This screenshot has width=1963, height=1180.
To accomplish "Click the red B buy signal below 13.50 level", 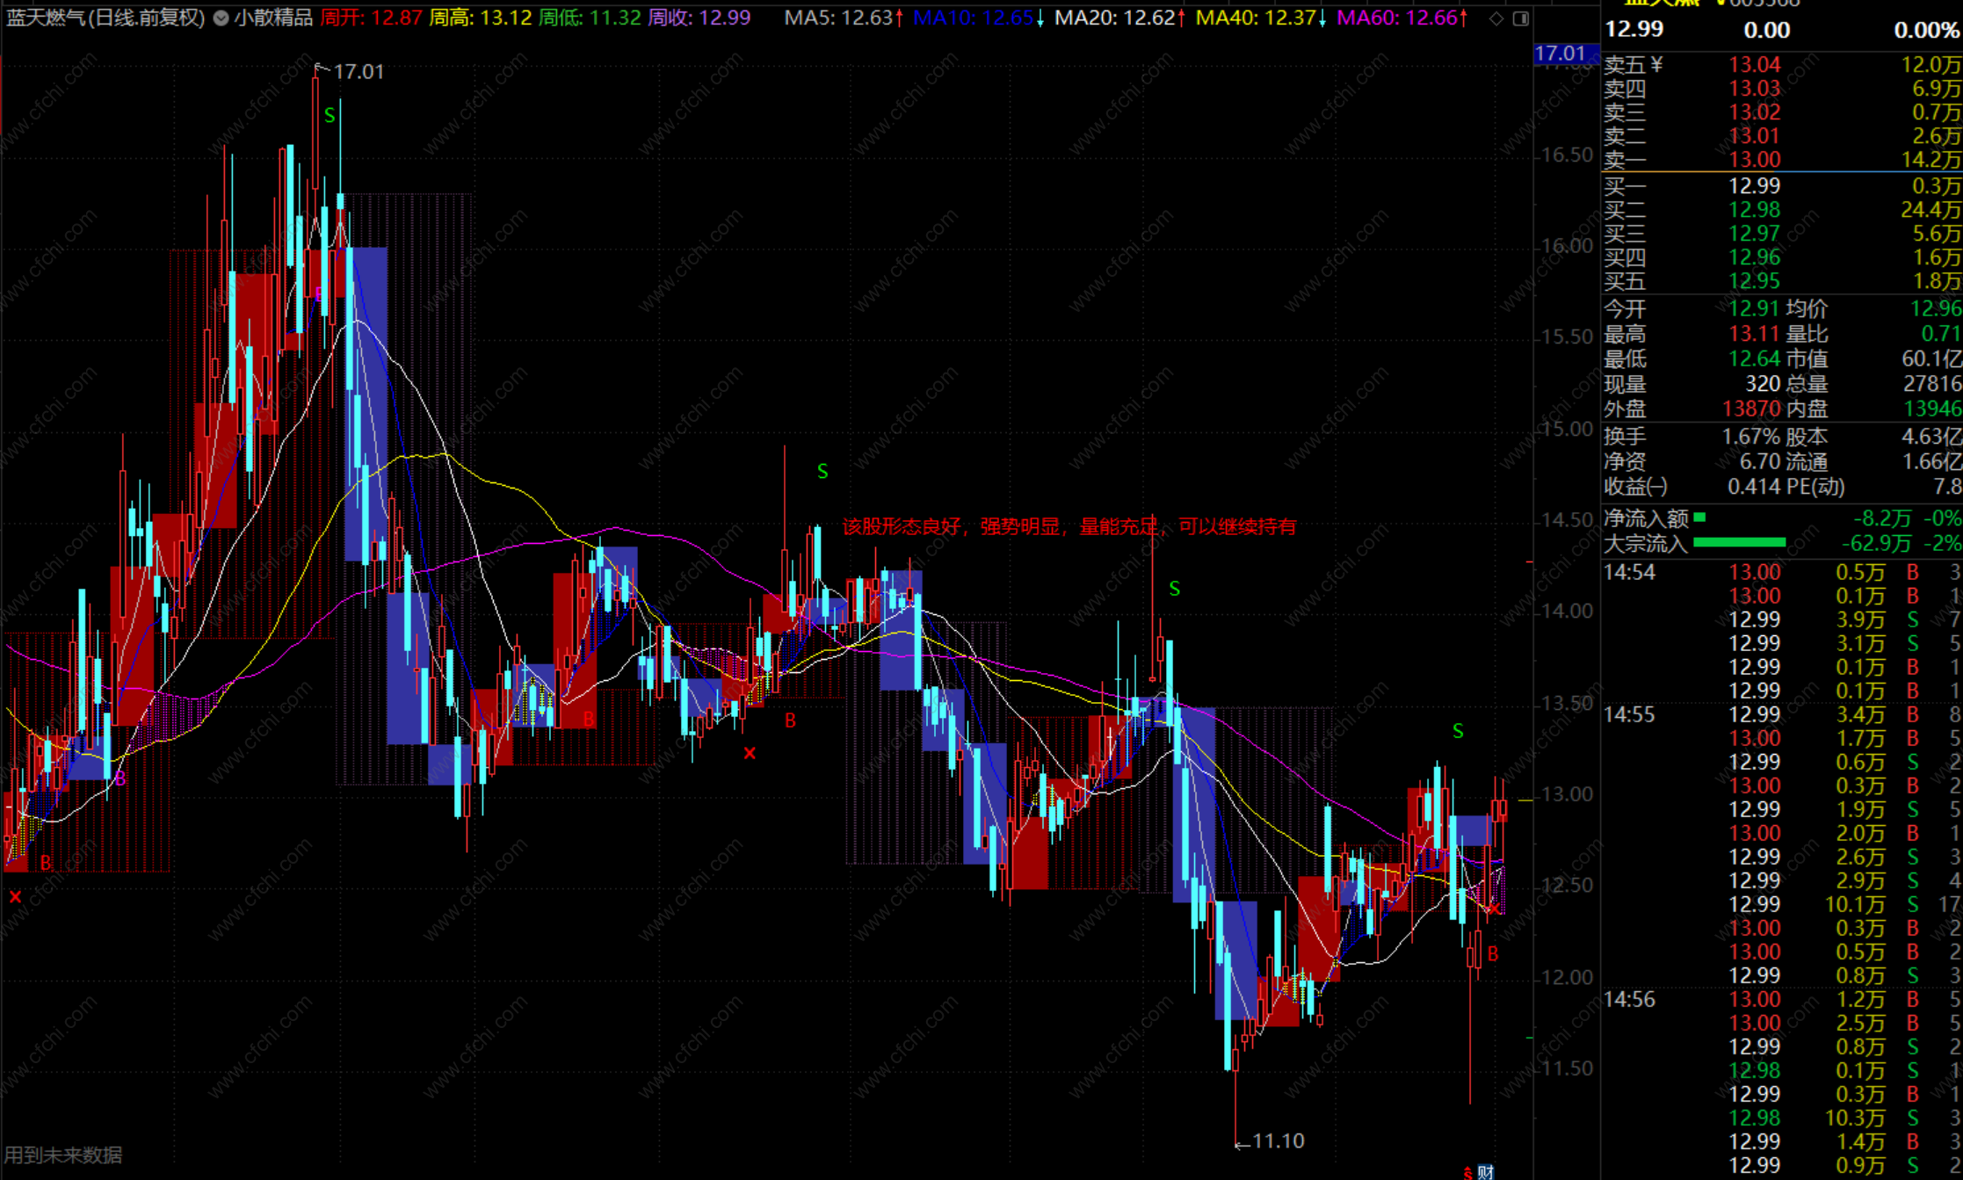I will (x=790, y=720).
